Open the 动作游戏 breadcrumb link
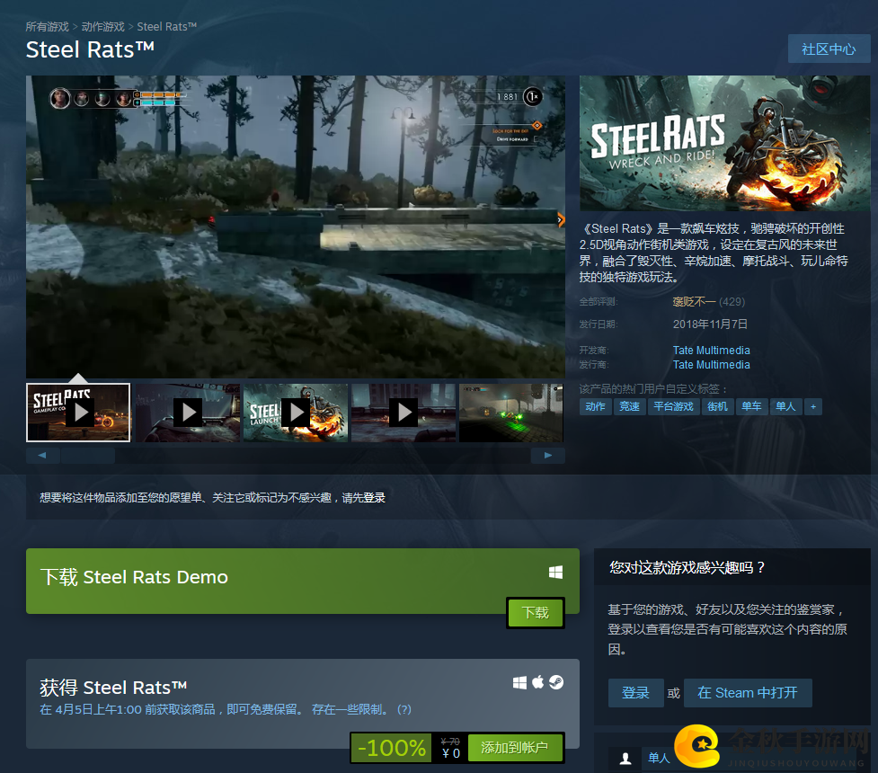This screenshot has width=878, height=773. coord(103,27)
